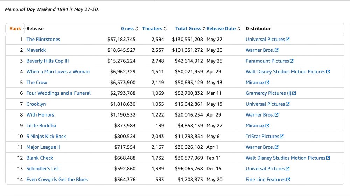Click sort arrows beside Release Date header
Viewport: 350px width, 196px height.
coord(239,29)
